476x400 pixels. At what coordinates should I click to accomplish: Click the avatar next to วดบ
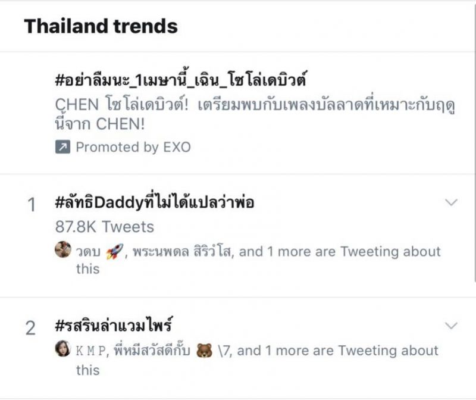[x=62, y=251]
